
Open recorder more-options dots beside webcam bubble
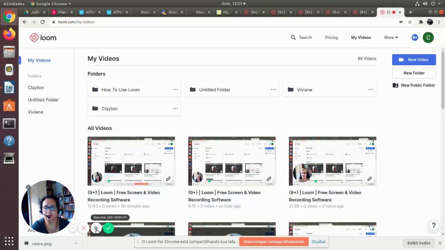click(73, 228)
